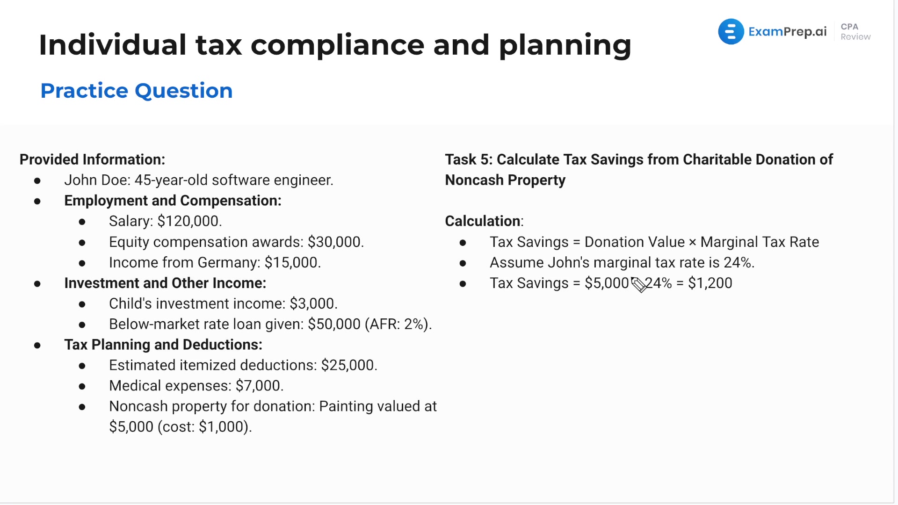Click 'Tax Savings = Donation Value × Marginal Tax Rate'
The image size is (898, 505).
654,242
